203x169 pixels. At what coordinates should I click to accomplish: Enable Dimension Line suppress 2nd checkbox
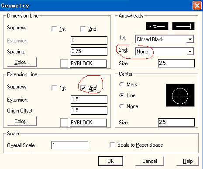83,29
